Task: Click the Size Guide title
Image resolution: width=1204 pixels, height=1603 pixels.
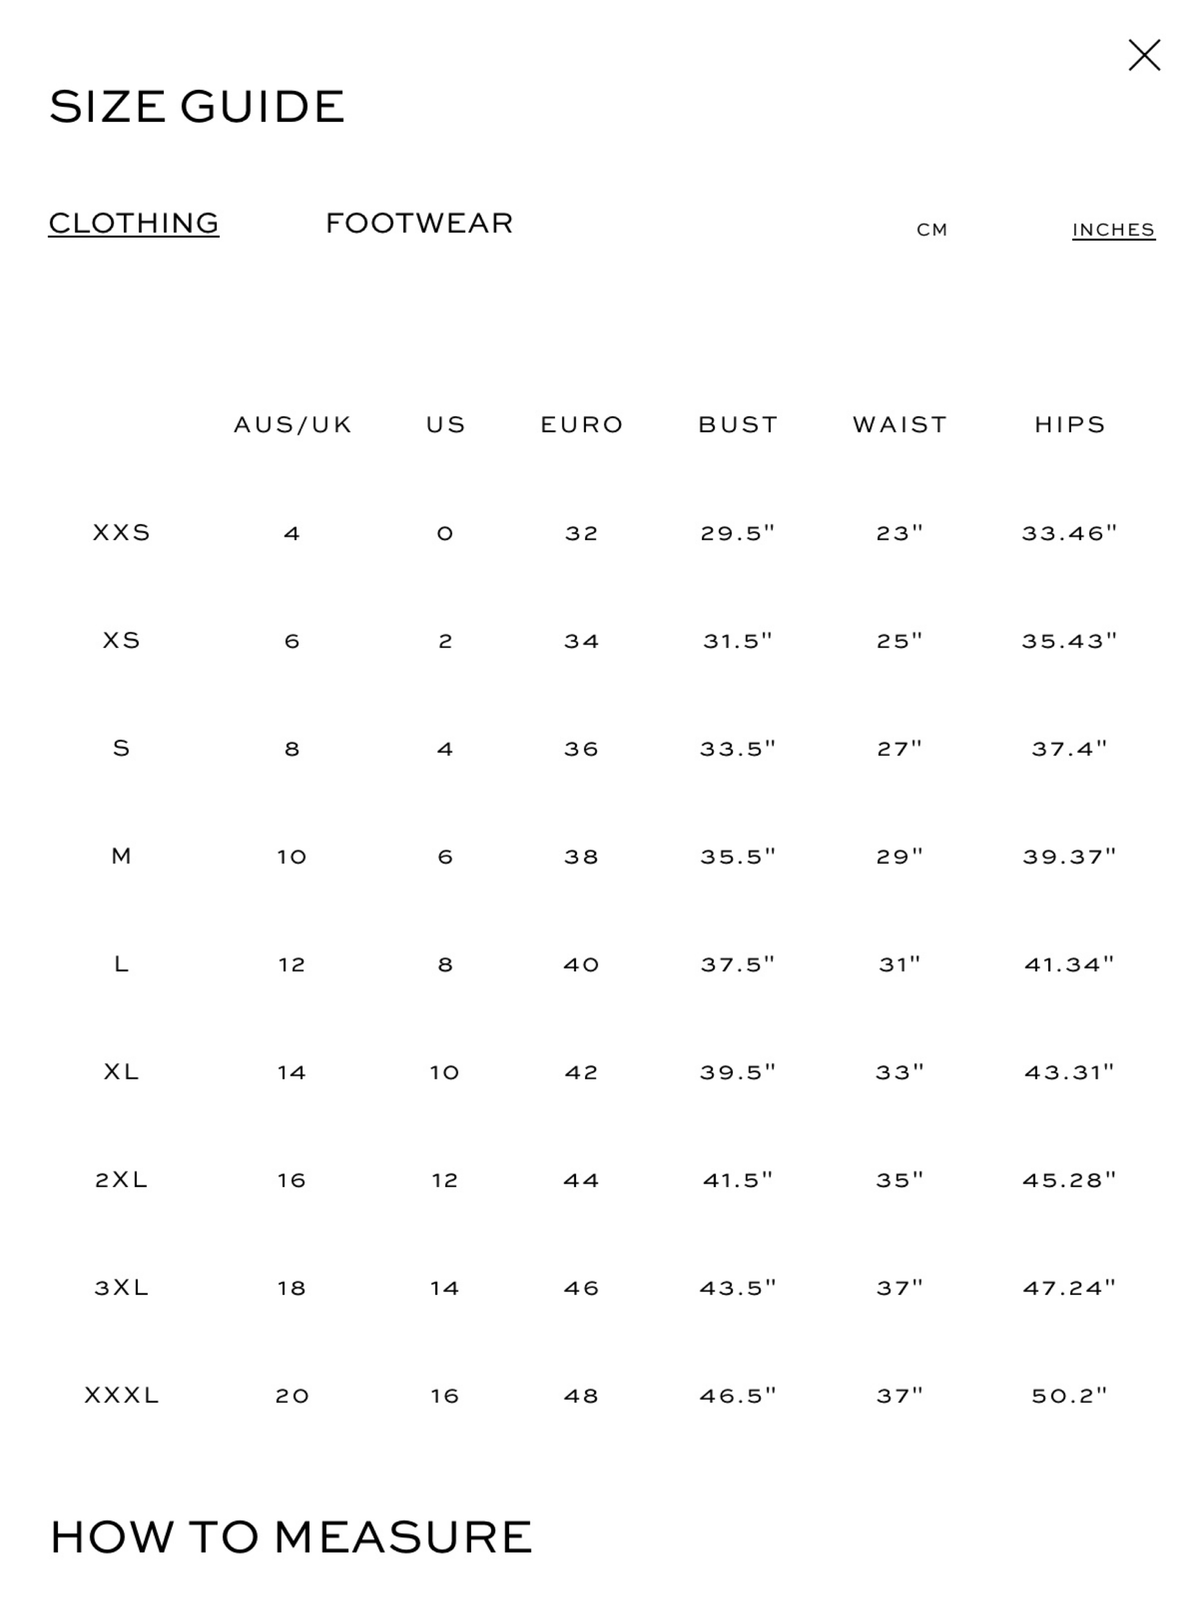Action: 196,107
